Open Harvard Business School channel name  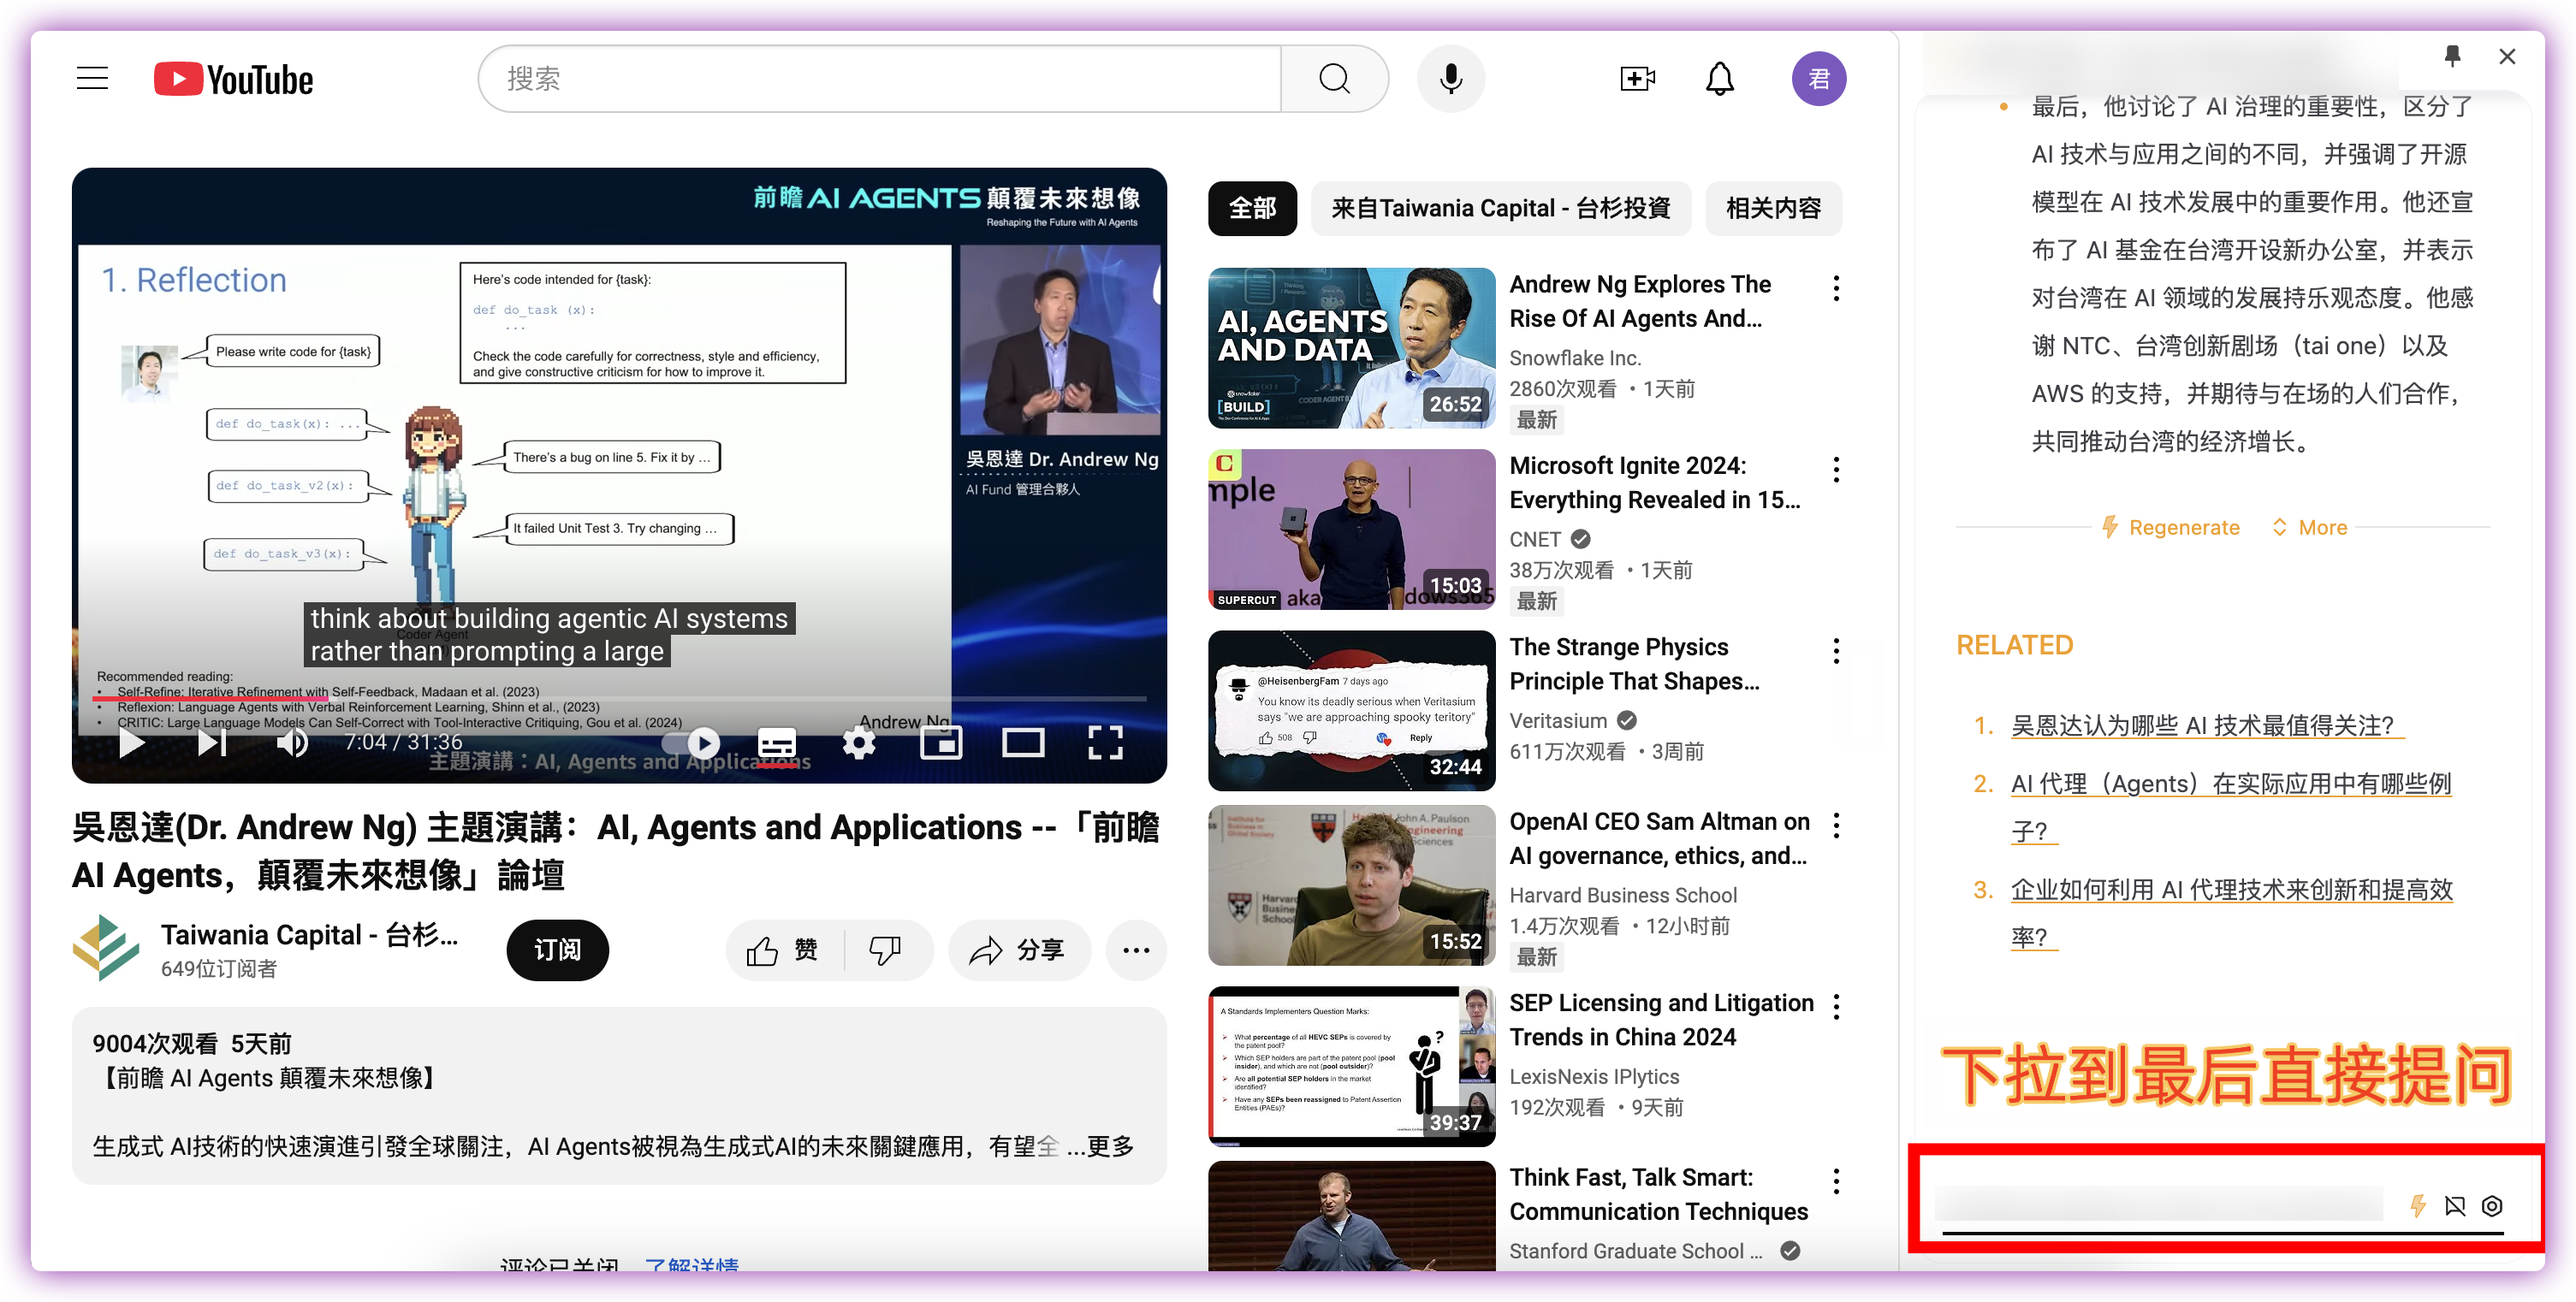(1622, 894)
